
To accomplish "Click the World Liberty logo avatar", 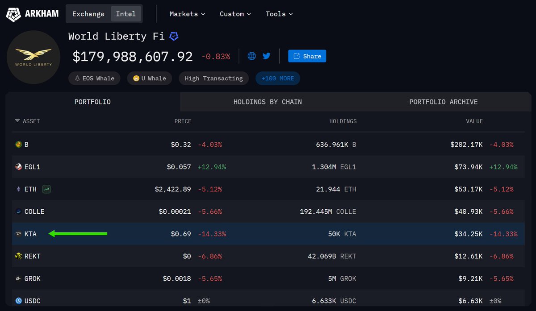I will 33,58.
